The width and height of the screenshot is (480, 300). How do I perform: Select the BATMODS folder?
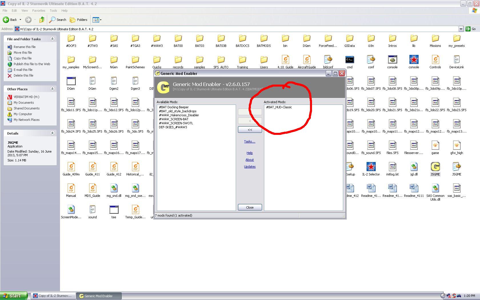click(x=264, y=41)
